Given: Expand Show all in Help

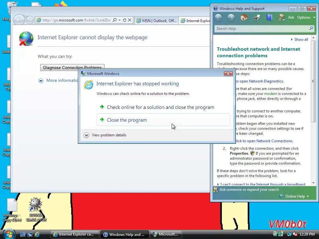Looking at the screenshot, I should coord(299,40).
